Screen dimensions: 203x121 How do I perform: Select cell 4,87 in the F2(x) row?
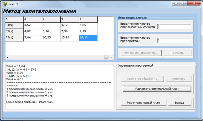(x=33, y=32)
